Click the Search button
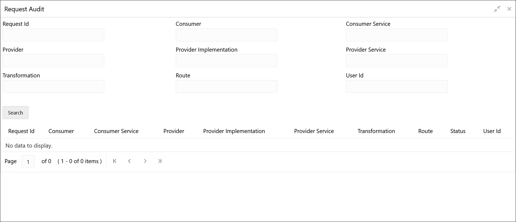Viewport: 516px width, 222px height. tap(16, 113)
